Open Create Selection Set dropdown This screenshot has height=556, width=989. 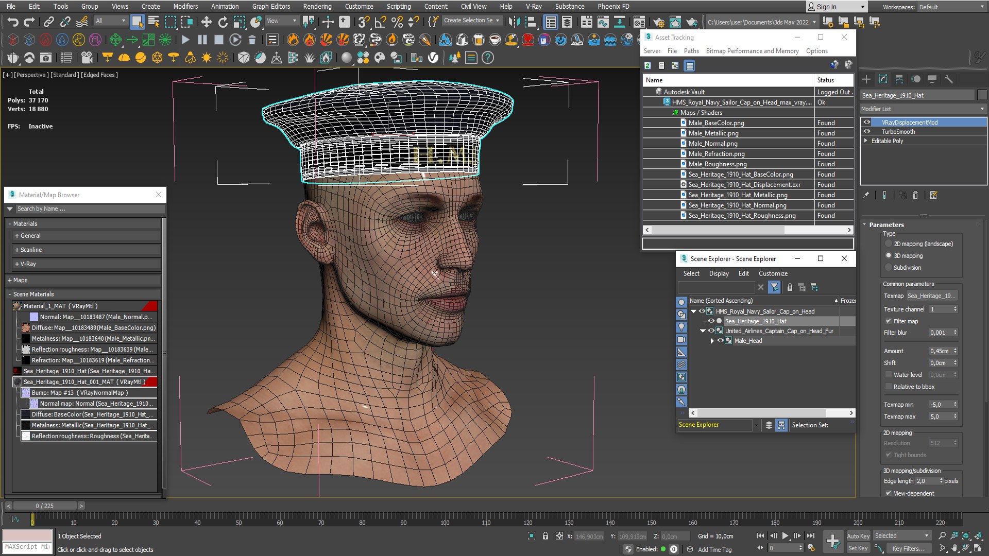(x=472, y=21)
